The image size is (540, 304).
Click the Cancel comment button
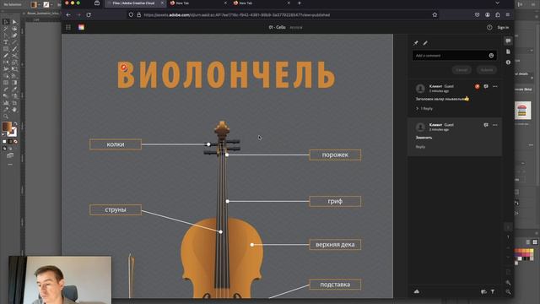pyautogui.click(x=462, y=69)
